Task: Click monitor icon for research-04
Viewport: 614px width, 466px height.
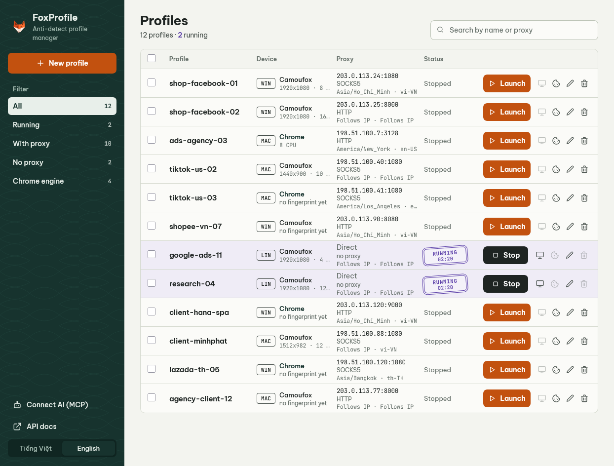Action: pos(540,284)
